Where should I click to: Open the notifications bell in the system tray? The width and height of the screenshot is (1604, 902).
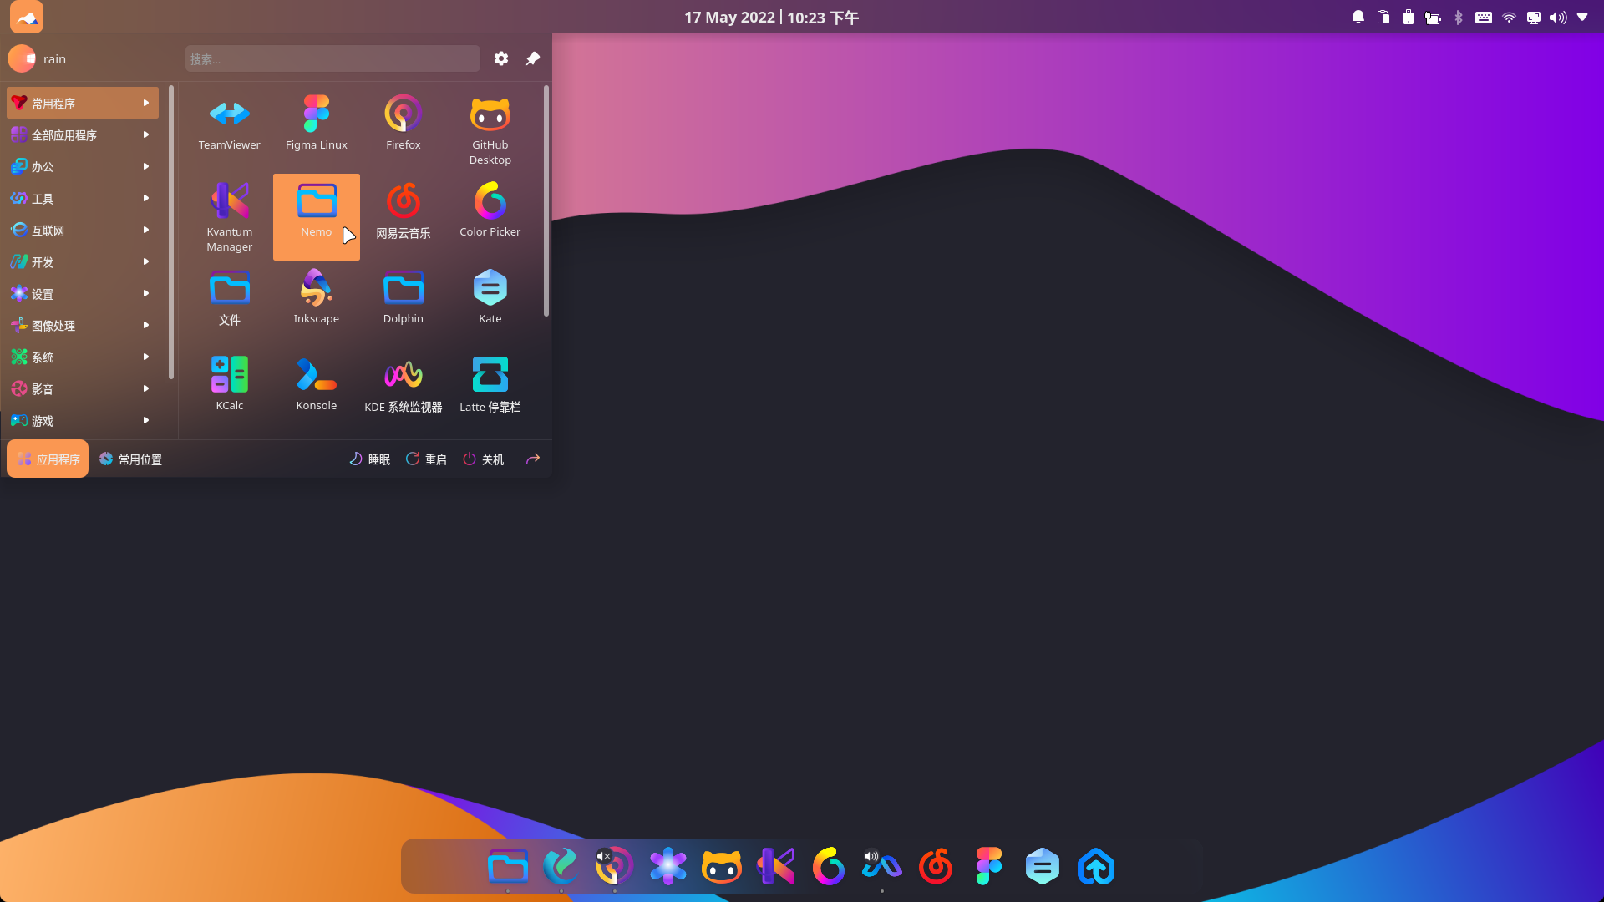[x=1358, y=17]
